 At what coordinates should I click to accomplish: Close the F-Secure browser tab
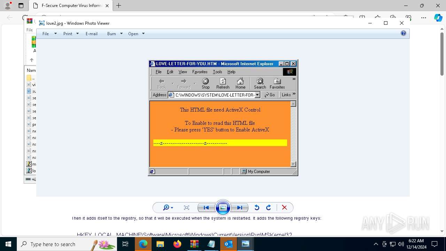107,6
